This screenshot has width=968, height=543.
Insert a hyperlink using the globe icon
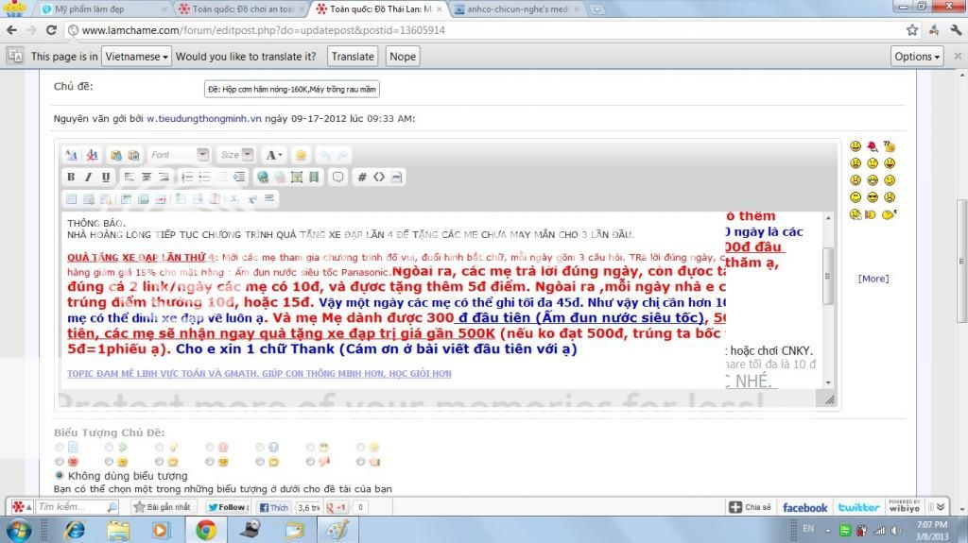(263, 178)
